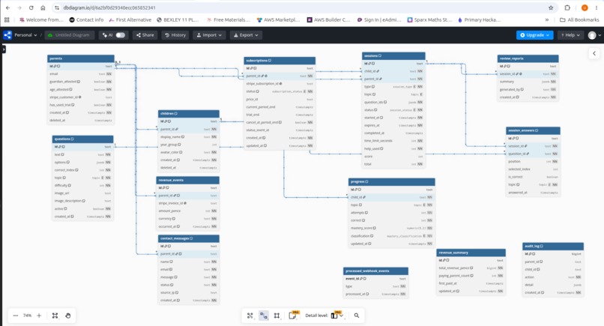The width and height of the screenshot is (604, 326).
Task: Click the site info icon in address bar
Action: [x=57, y=7]
